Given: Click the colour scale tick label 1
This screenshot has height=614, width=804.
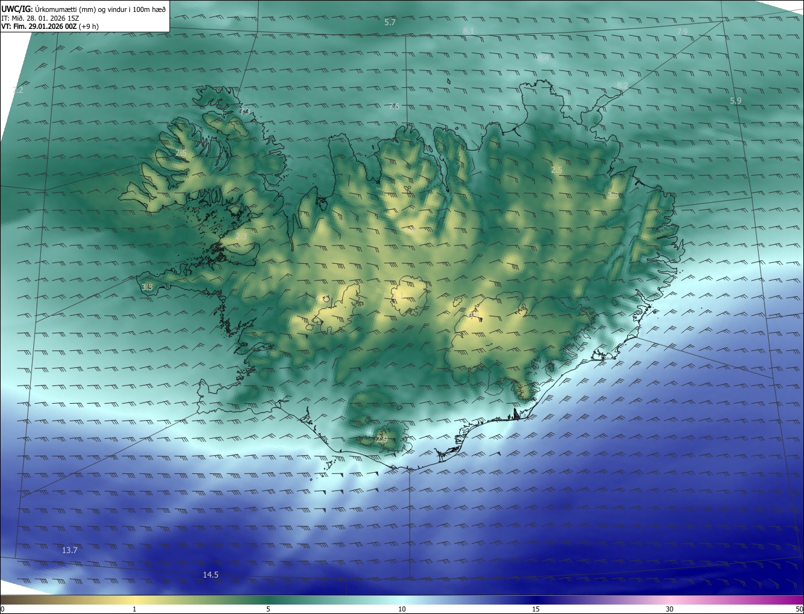Looking at the screenshot, I should 134,609.
